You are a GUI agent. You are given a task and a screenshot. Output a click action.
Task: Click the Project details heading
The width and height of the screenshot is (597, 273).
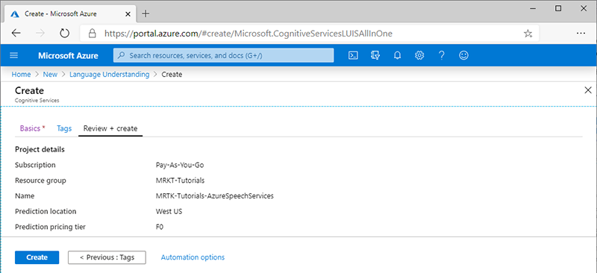point(40,149)
